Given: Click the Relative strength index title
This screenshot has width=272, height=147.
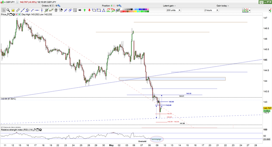Looking at the screenshot, I should tap(17, 130).
